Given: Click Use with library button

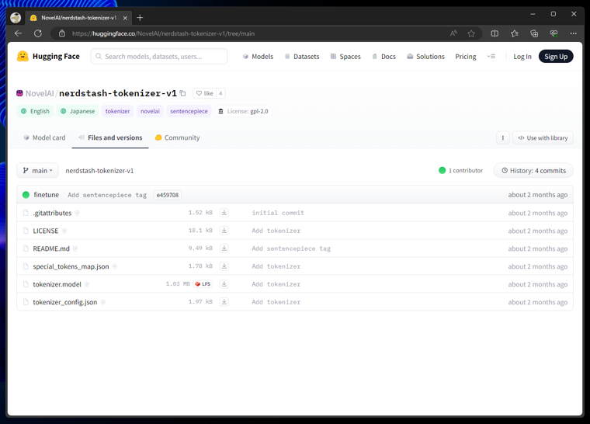Looking at the screenshot, I should click(543, 137).
